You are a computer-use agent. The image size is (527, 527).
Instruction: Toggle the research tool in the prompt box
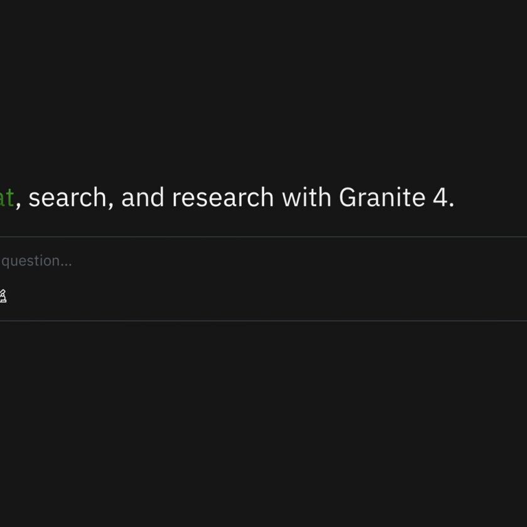(x=3, y=296)
